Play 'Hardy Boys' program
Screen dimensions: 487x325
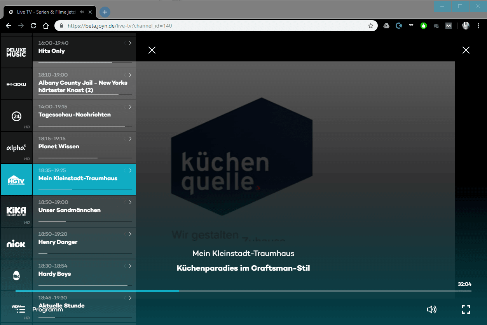pyautogui.click(x=55, y=274)
